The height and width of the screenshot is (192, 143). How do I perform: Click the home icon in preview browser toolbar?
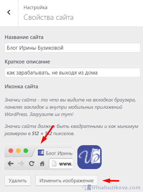(x=42, y=163)
